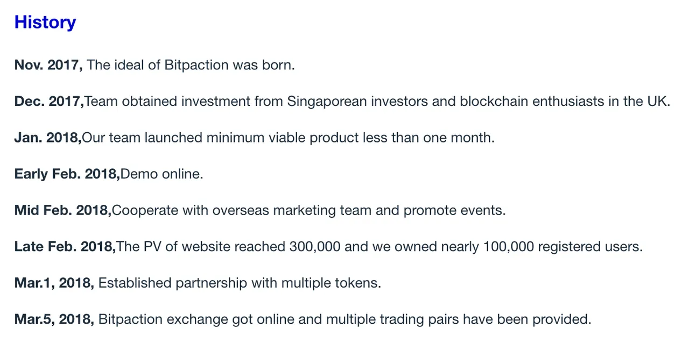This screenshot has width=689, height=343.
Task: Click the Dec. 2017 date label
Action: (x=49, y=101)
